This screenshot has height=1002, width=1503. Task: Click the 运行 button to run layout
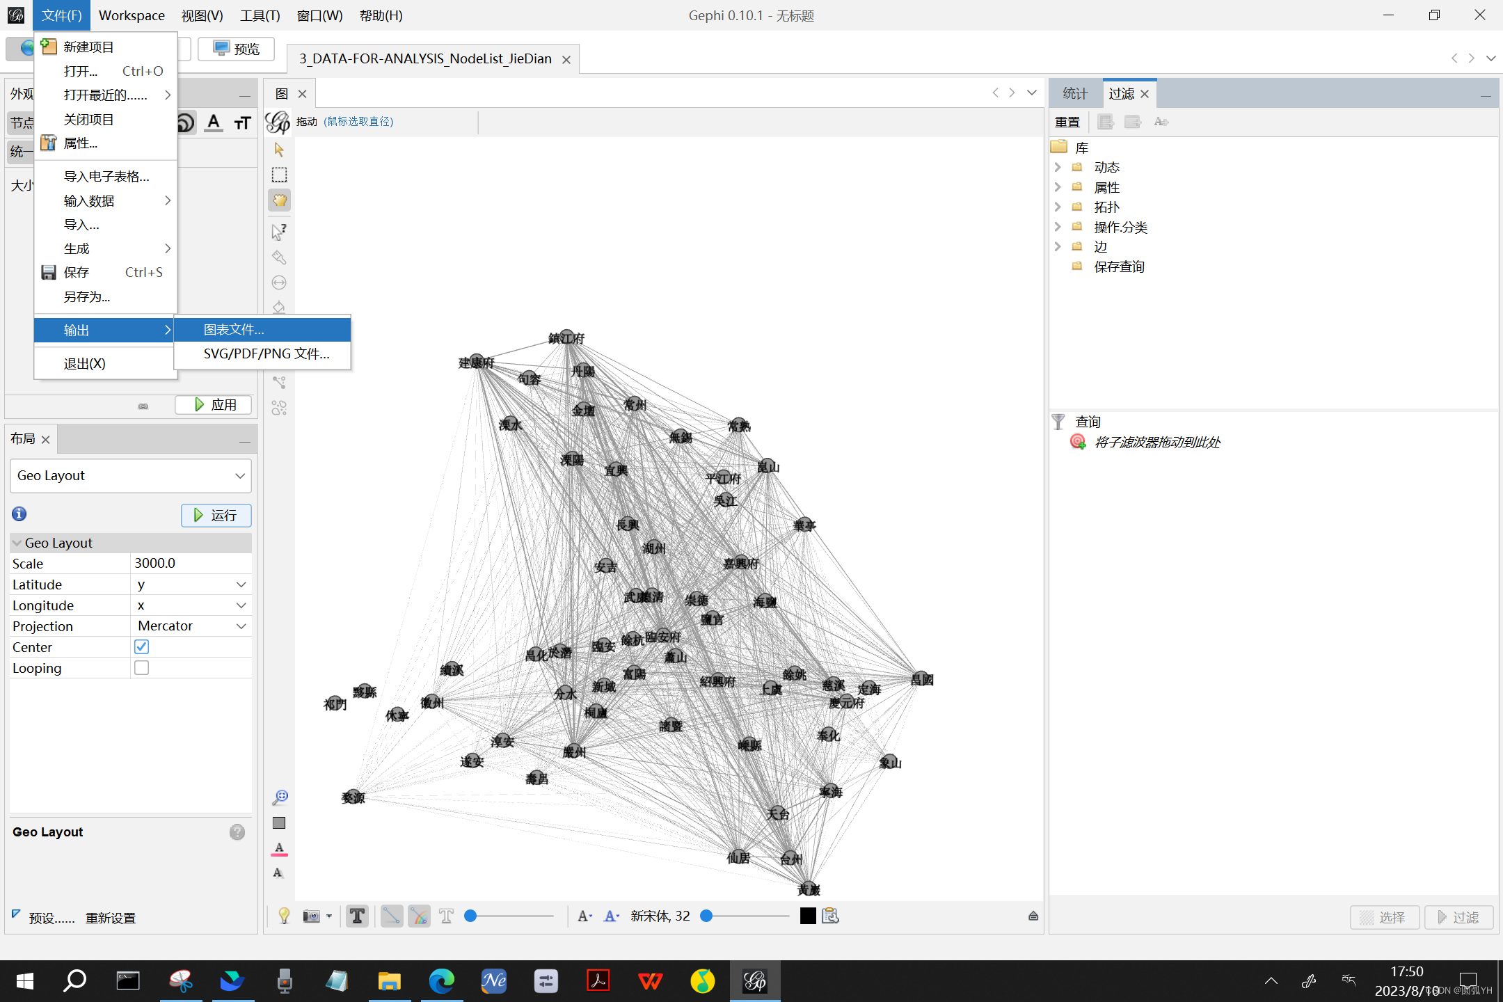click(x=216, y=515)
